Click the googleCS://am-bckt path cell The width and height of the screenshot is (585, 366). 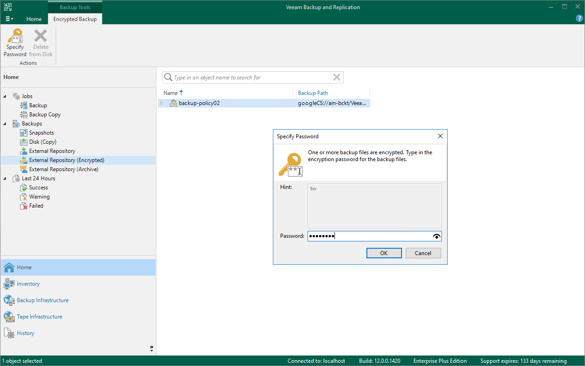click(x=332, y=103)
